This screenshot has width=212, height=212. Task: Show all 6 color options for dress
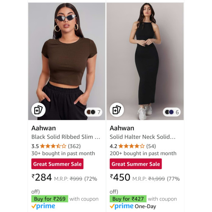coord(177,112)
